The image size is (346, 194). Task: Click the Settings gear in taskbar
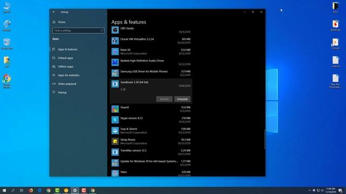pos(75,190)
